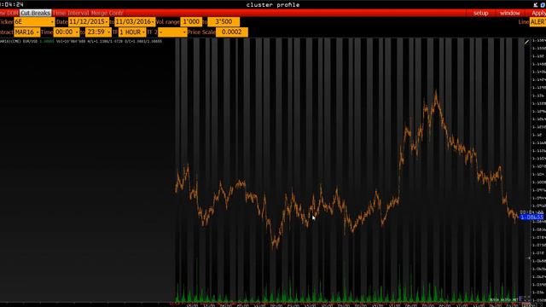The height and width of the screenshot is (307, 546).
Task: Expand the empty TF 2 dropdown
Action: click(172, 32)
